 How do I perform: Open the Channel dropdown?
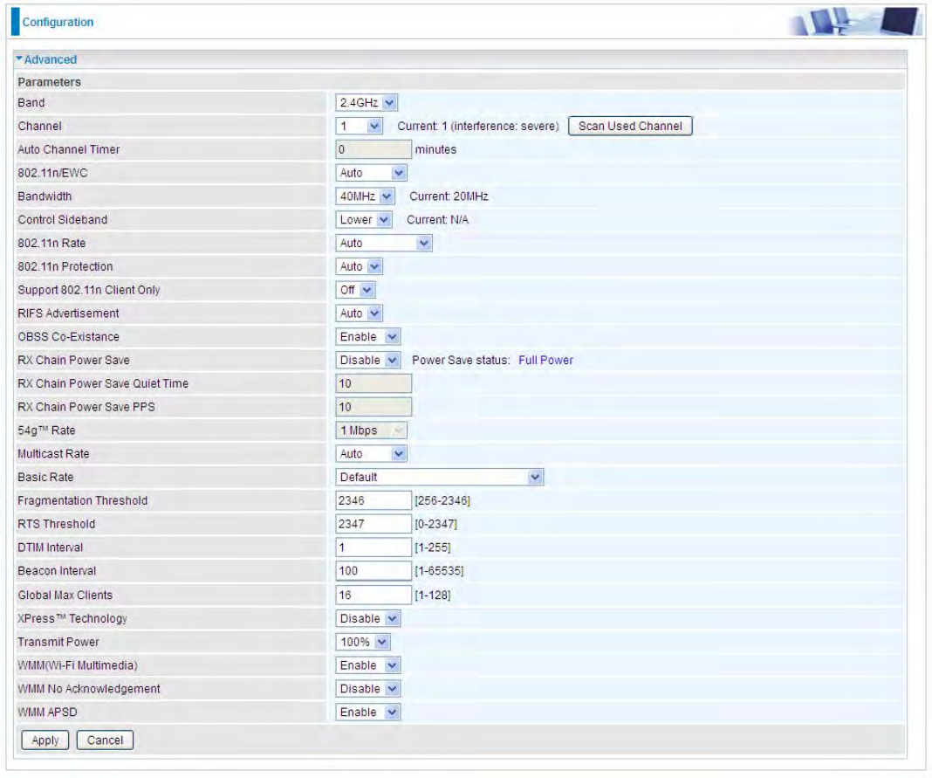point(359,126)
